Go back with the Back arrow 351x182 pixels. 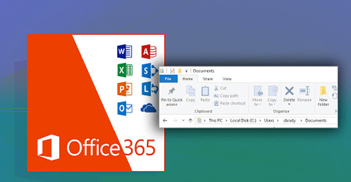point(165,121)
